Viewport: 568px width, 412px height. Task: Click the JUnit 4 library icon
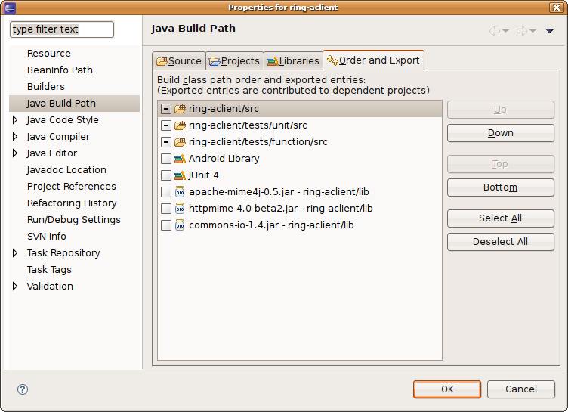[x=180, y=175]
